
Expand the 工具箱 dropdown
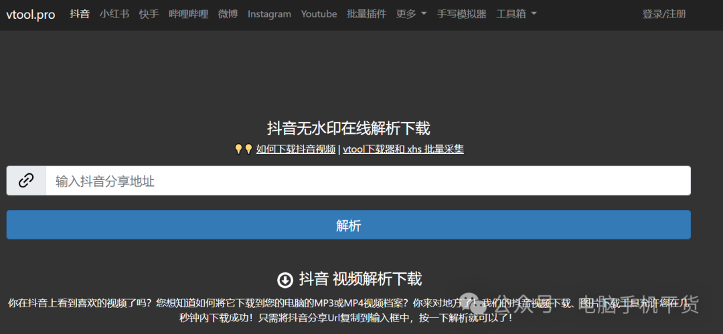[x=516, y=14]
